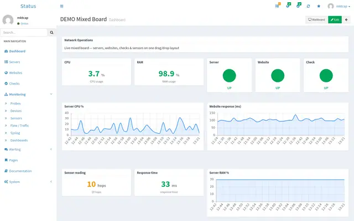Click the CPU 3.7 % value

tap(96, 73)
